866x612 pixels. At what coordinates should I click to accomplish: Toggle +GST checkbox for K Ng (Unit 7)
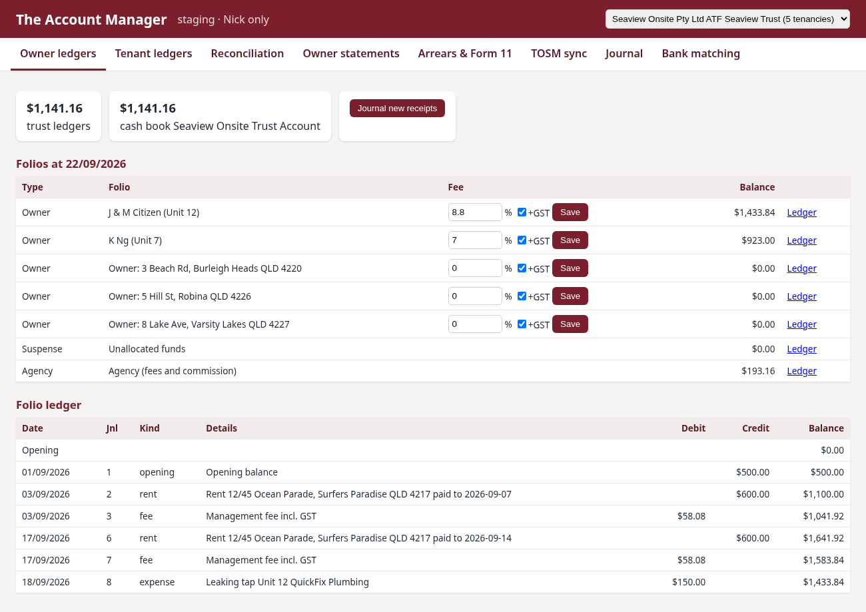coord(522,240)
